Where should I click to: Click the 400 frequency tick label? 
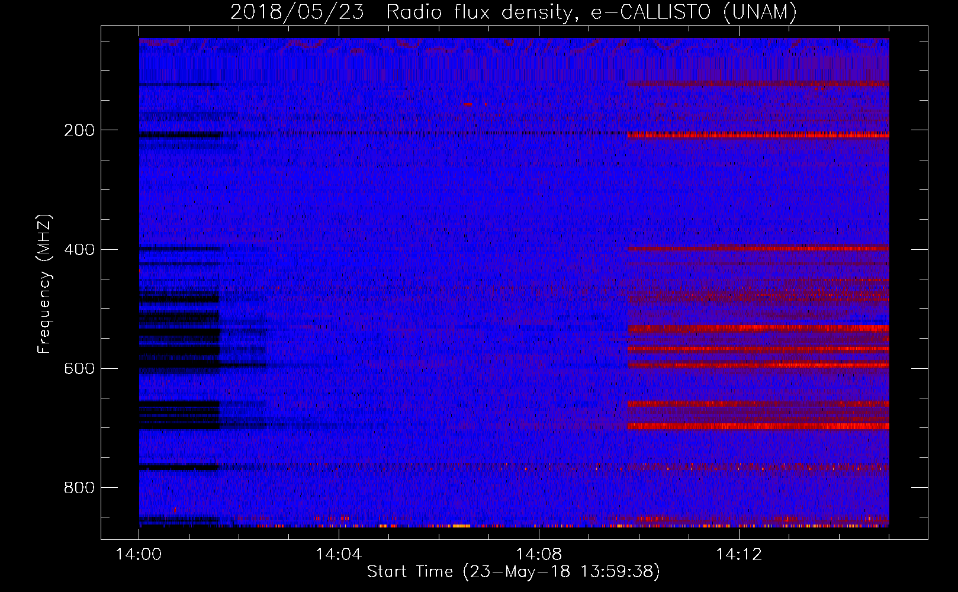click(79, 249)
